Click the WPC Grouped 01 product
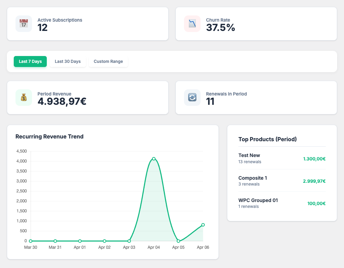The width and height of the screenshot is (344, 268). point(258,200)
